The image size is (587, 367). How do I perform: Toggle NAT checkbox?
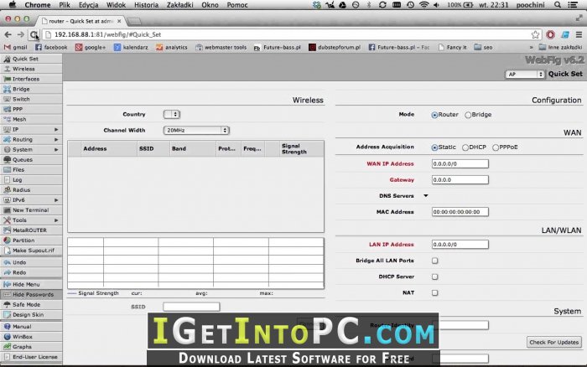pos(434,293)
